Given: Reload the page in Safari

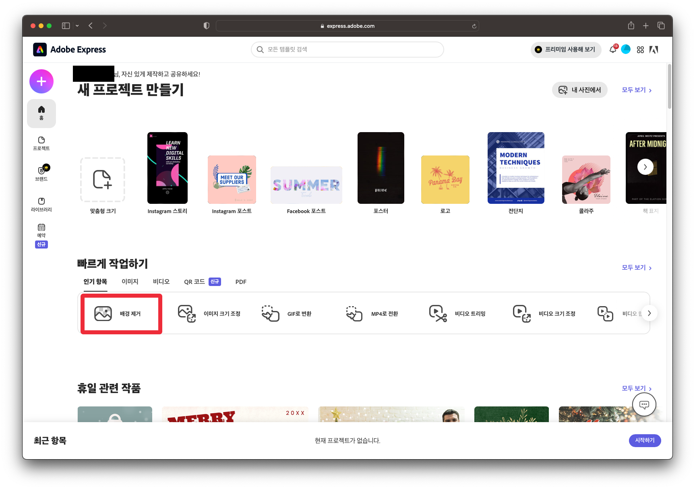Looking at the screenshot, I should tap(474, 26).
